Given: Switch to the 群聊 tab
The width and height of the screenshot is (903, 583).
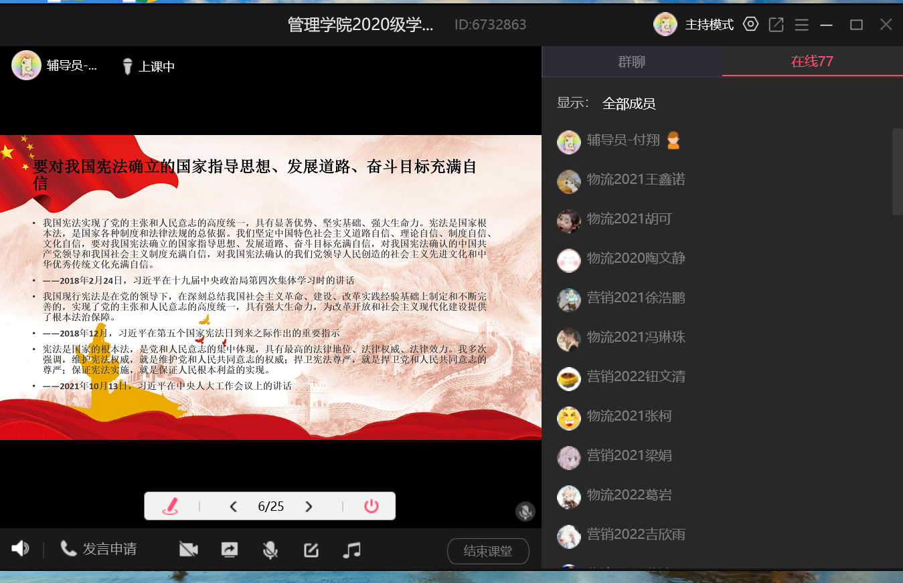Looking at the screenshot, I should point(631,62).
